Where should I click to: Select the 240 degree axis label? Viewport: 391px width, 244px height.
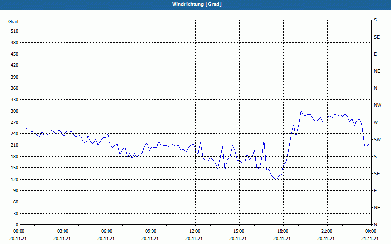click(15, 134)
